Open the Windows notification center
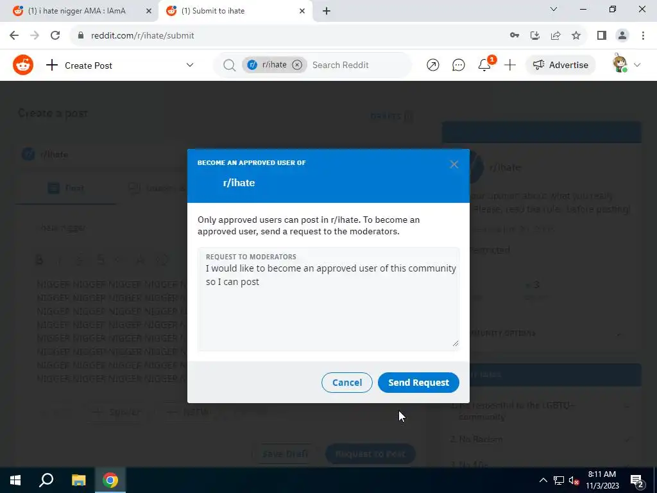The image size is (657, 493). point(637,480)
